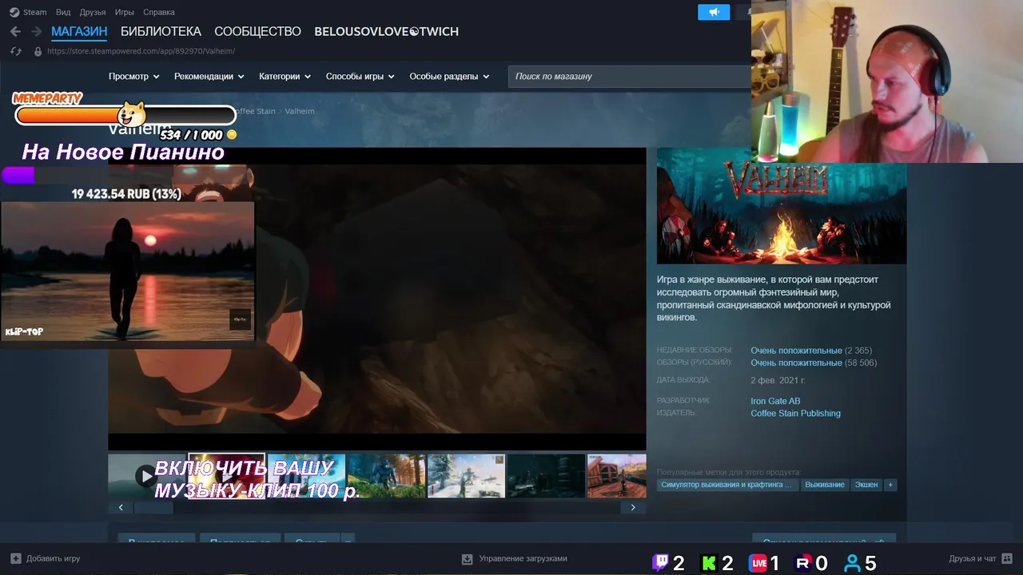Viewport: 1023px width, 575px height.
Task: Select the snowy landscape screenshot thumbnail
Action: click(x=466, y=476)
